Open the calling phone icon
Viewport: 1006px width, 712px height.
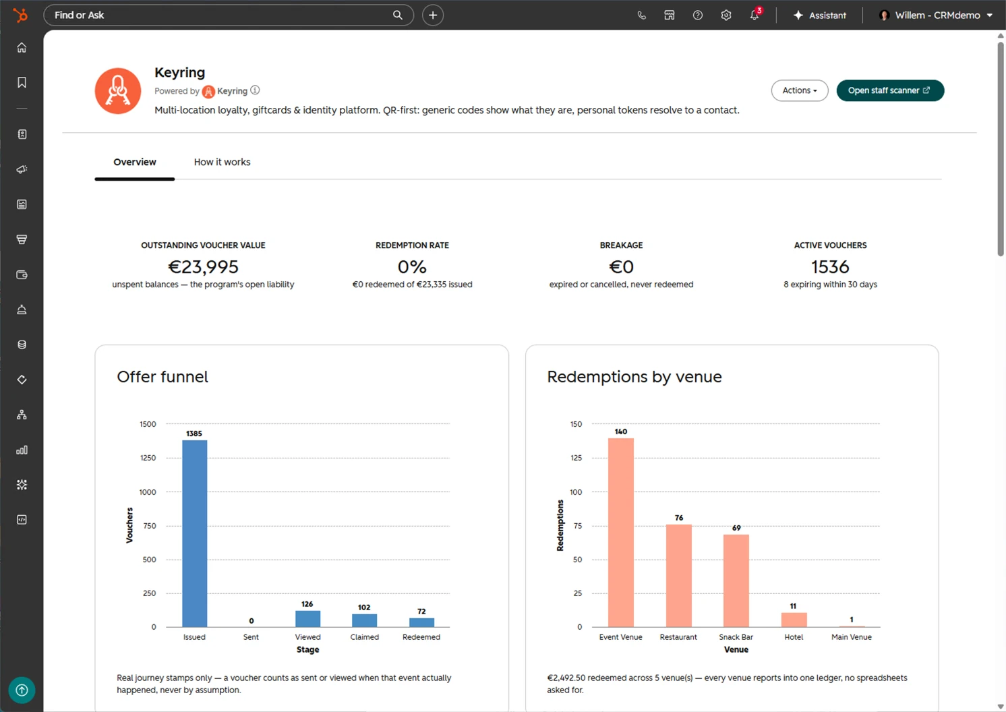coord(641,15)
